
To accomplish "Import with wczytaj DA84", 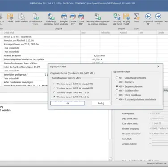I will point(126,19).
